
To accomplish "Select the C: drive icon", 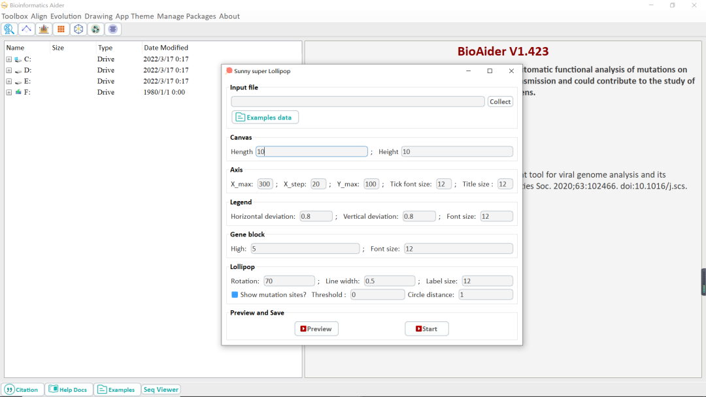I will tap(18, 59).
